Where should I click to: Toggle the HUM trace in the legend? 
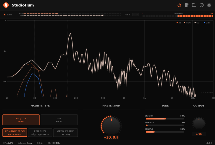click(187, 23)
